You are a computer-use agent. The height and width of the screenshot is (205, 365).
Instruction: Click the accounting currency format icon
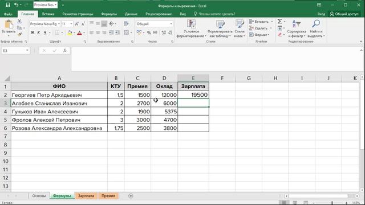139,32
